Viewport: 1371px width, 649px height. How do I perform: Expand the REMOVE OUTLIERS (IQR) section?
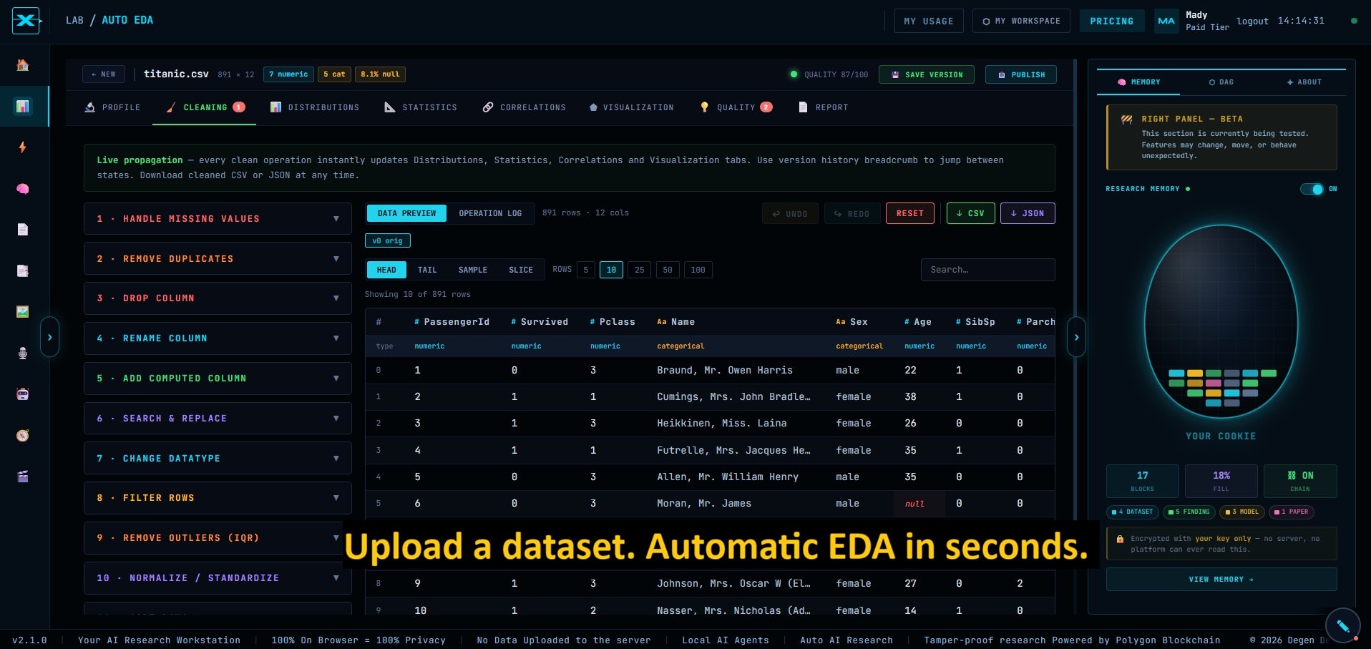(218, 537)
